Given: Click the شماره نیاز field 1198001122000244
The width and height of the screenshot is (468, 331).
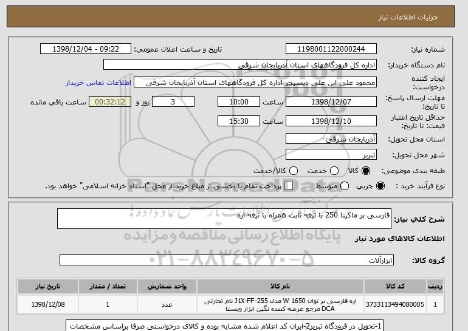Looking at the screenshot, I should tap(331, 49).
